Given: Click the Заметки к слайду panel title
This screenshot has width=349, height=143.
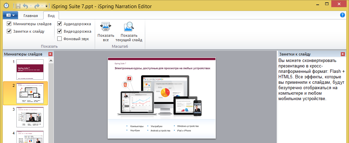Looking at the screenshot, I should (x=295, y=54).
